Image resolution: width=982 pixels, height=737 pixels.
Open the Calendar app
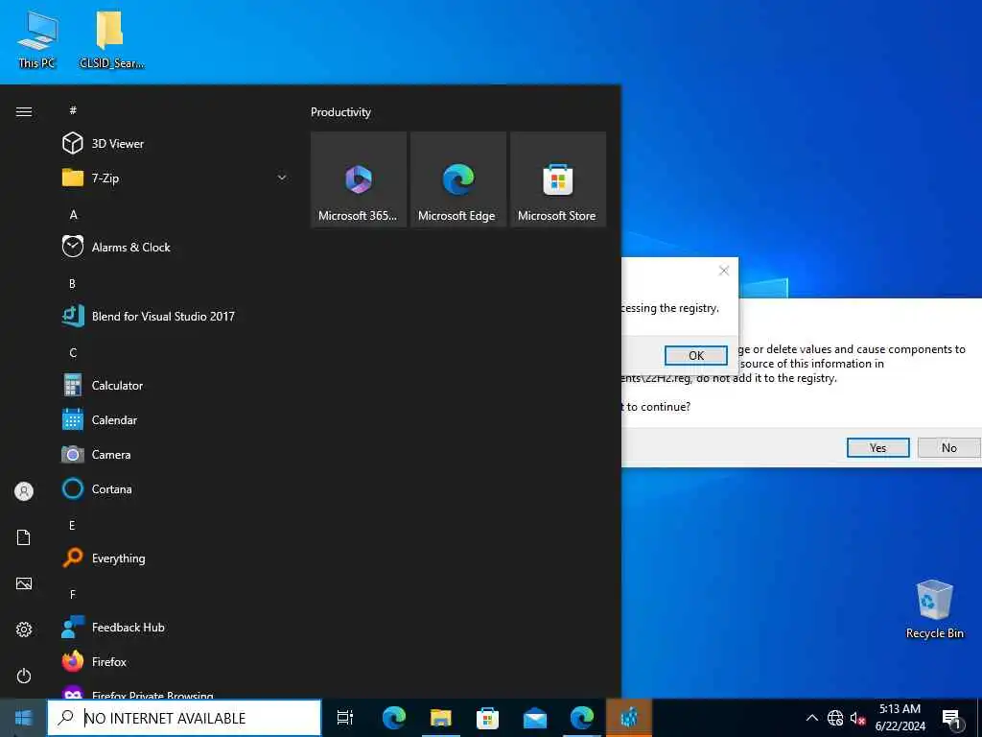[x=175, y=420]
